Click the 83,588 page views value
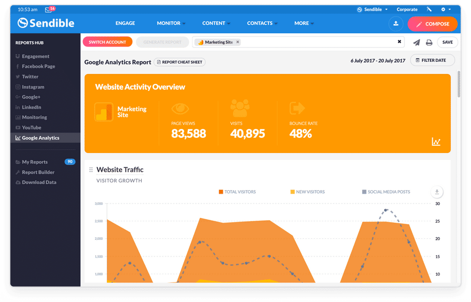This screenshot has height=302, width=471. [188, 133]
